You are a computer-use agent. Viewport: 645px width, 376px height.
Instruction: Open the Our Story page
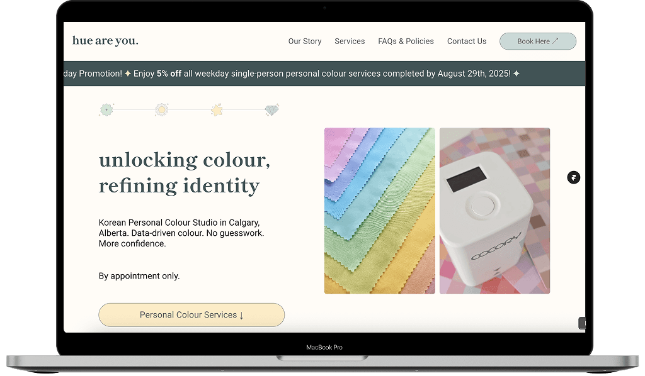305,41
